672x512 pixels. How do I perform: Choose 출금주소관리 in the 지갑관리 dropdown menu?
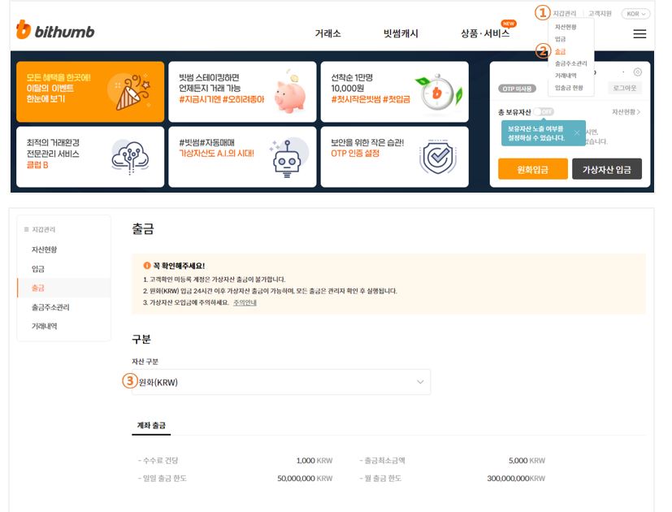click(x=571, y=63)
